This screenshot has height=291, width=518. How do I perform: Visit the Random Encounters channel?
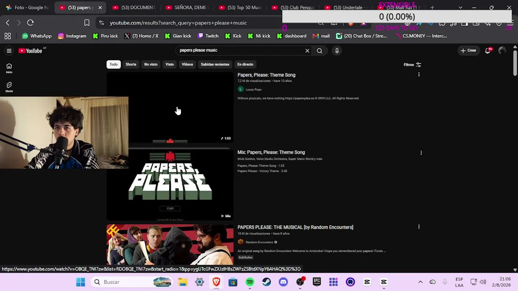[x=259, y=242]
